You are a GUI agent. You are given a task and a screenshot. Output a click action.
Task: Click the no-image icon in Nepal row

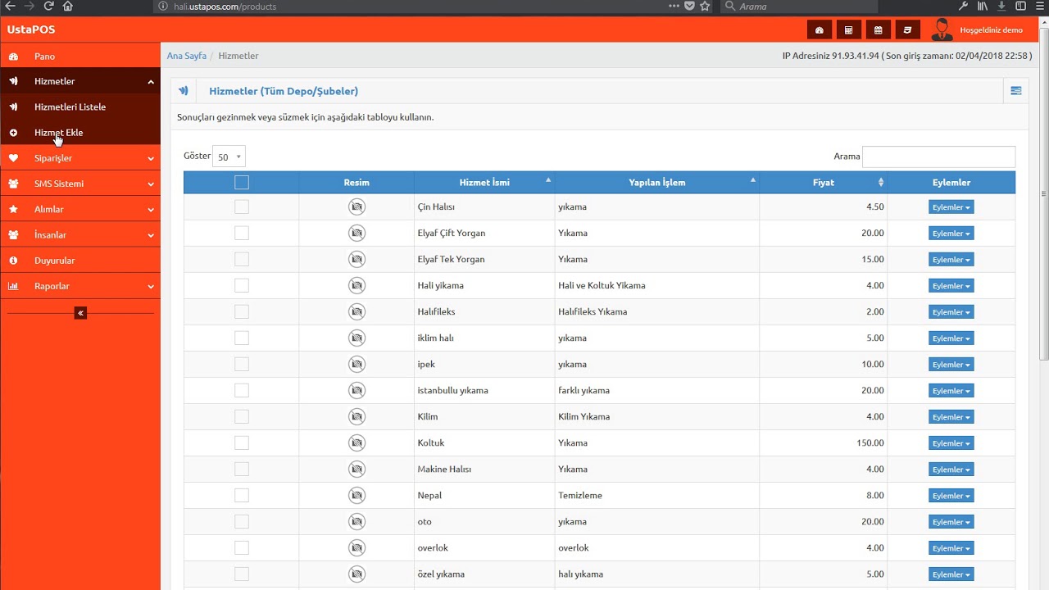[356, 496]
